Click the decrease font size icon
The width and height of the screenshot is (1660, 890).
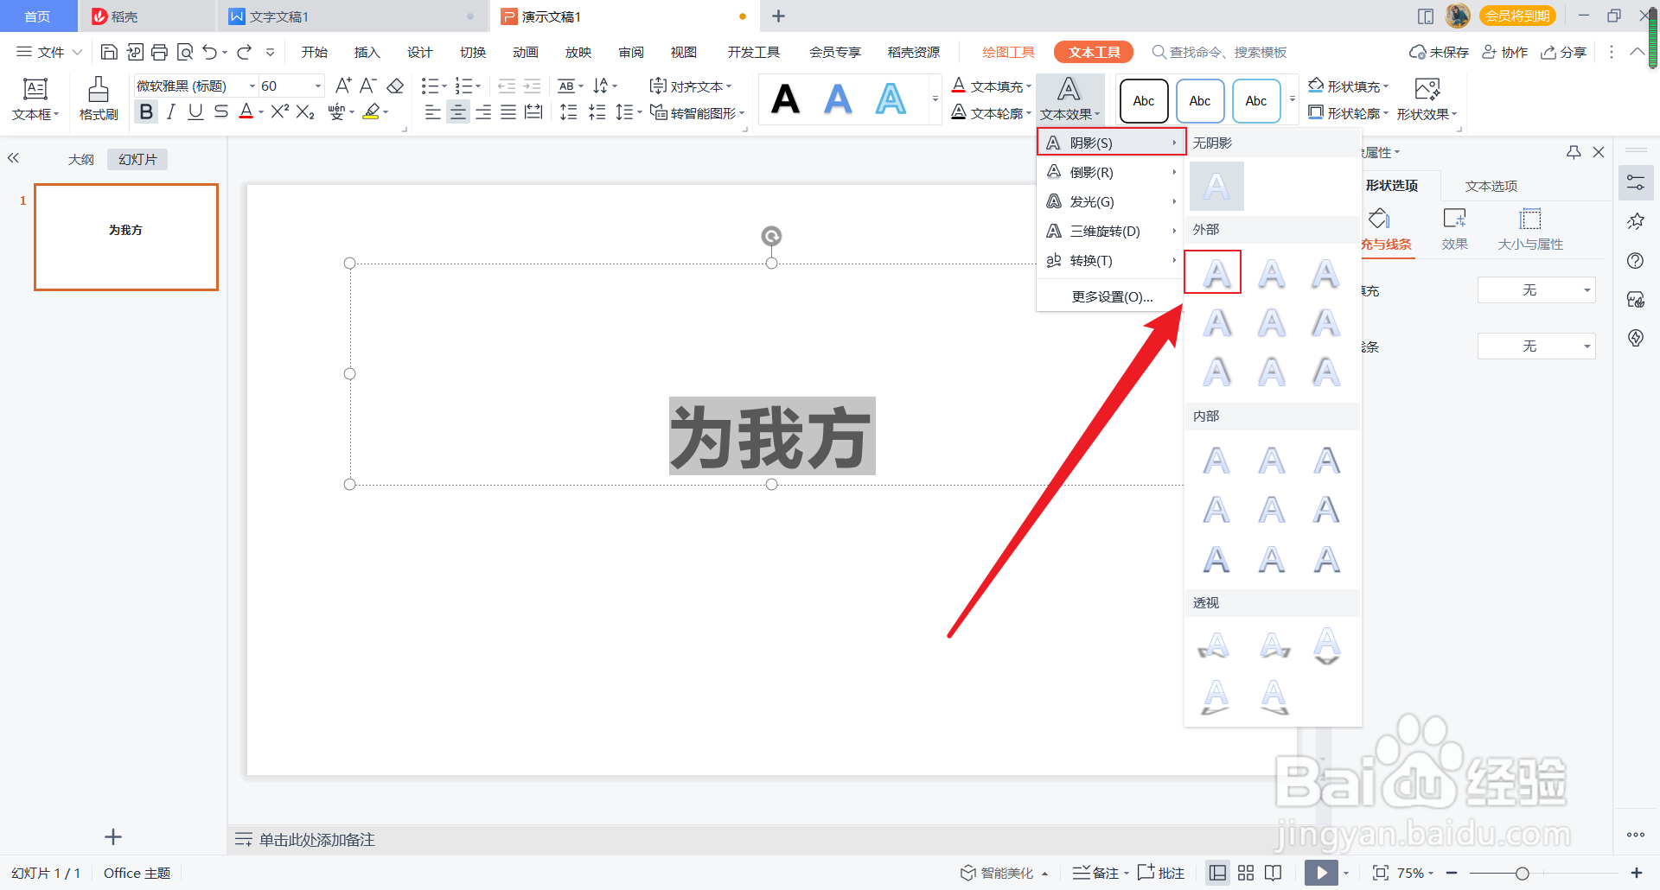click(x=368, y=86)
